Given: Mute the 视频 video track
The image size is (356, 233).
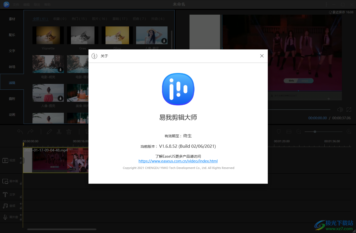Looking at the screenshot, I should (x=21, y=158).
